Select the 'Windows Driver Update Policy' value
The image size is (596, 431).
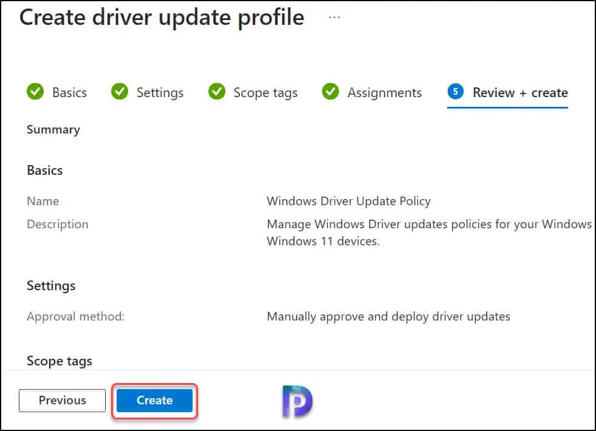(x=349, y=201)
